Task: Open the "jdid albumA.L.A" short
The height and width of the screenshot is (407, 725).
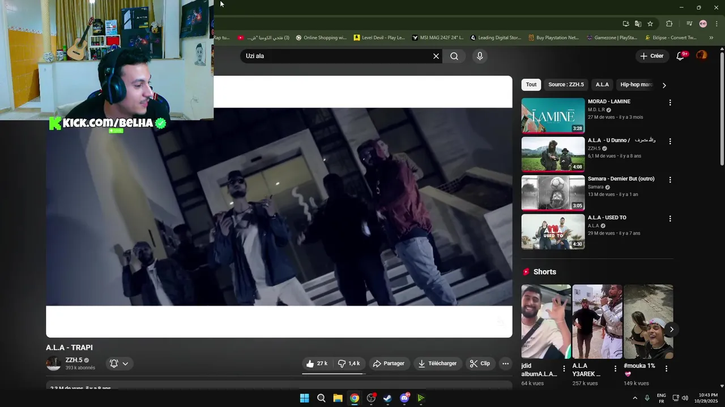Action: [x=546, y=322]
